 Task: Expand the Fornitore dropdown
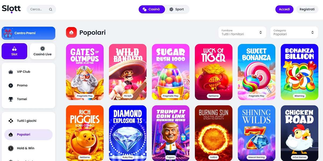(x=242, y=32)
